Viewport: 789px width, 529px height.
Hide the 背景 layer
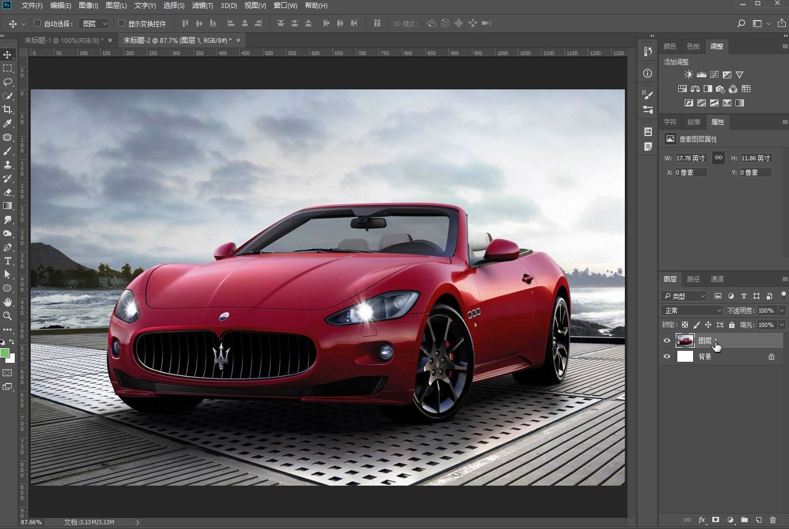pyautogui.click(x=667, y=357)
